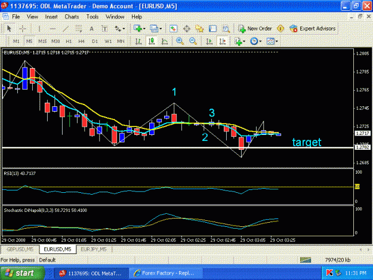Switch to the M1 timeframe
Viewport: 373px width, 280px height.
16,41
